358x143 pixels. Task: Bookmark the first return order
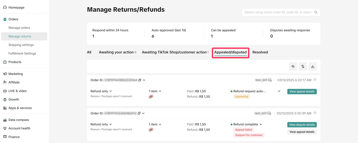pyautogui.click(x=315, y=80)
